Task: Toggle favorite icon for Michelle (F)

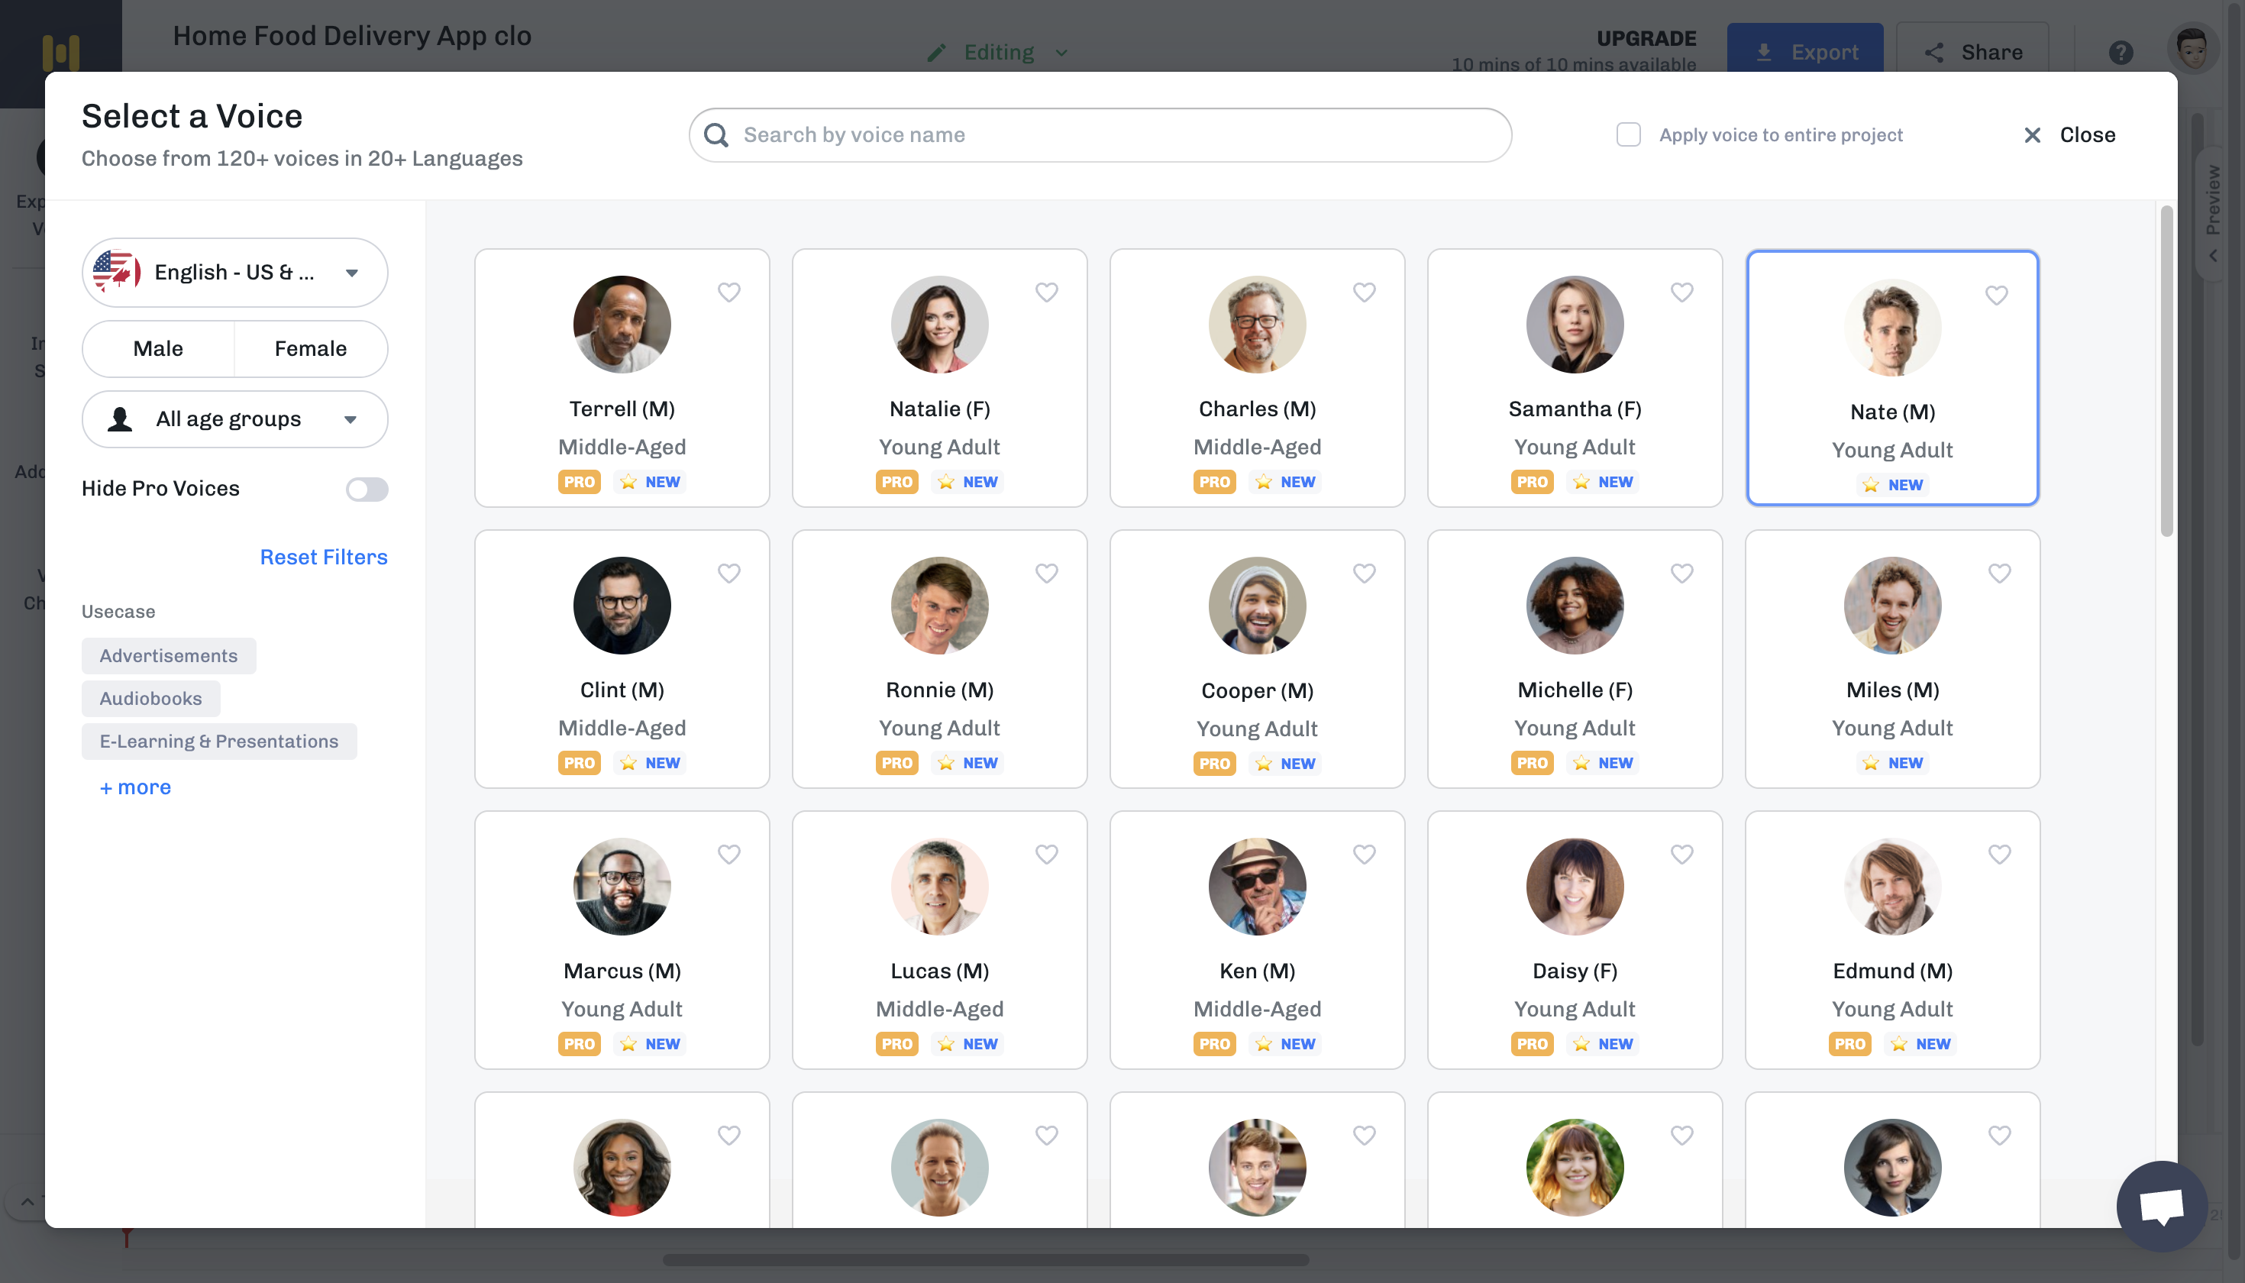Action: (x=1682, y=574)
